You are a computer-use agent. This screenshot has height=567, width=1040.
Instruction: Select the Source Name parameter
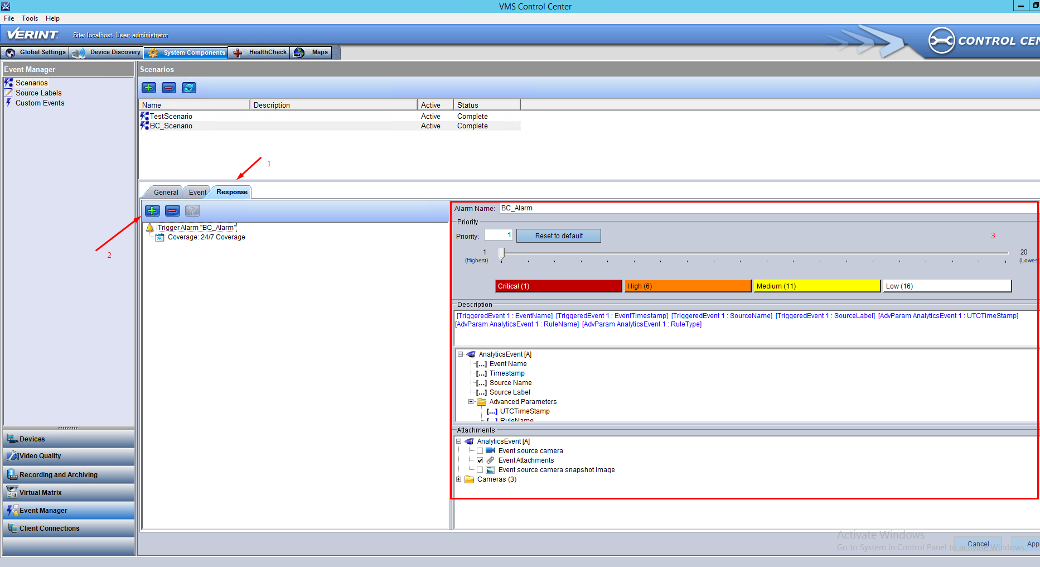click(510, 383)
